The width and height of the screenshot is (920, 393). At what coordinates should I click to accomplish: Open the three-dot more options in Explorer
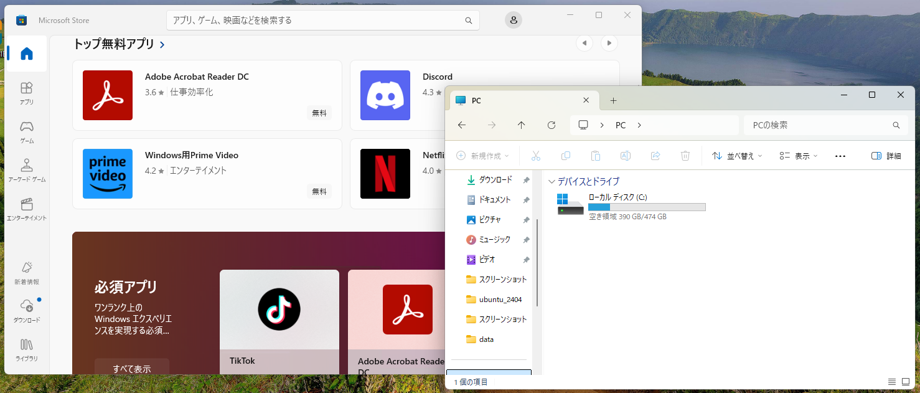[x=840, y=156]
